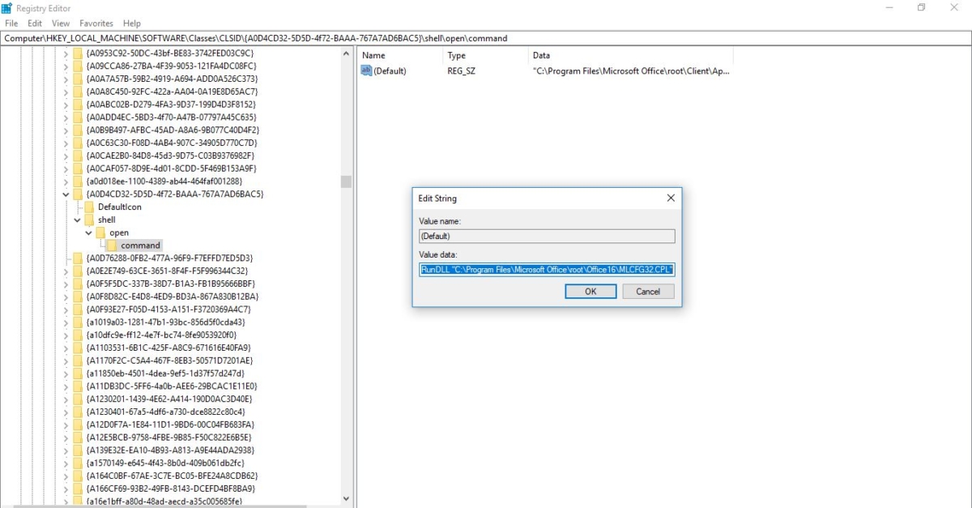The height and width of the screenshot is (508, 972).
Task: Expand the {A0E2E749-63CE-3651-8F4F-F5F996344C32} key
Action: 66,271
